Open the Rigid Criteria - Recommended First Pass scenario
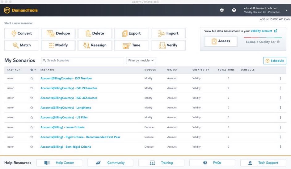Viewport: 291px width, 169px height. (80, 137)
